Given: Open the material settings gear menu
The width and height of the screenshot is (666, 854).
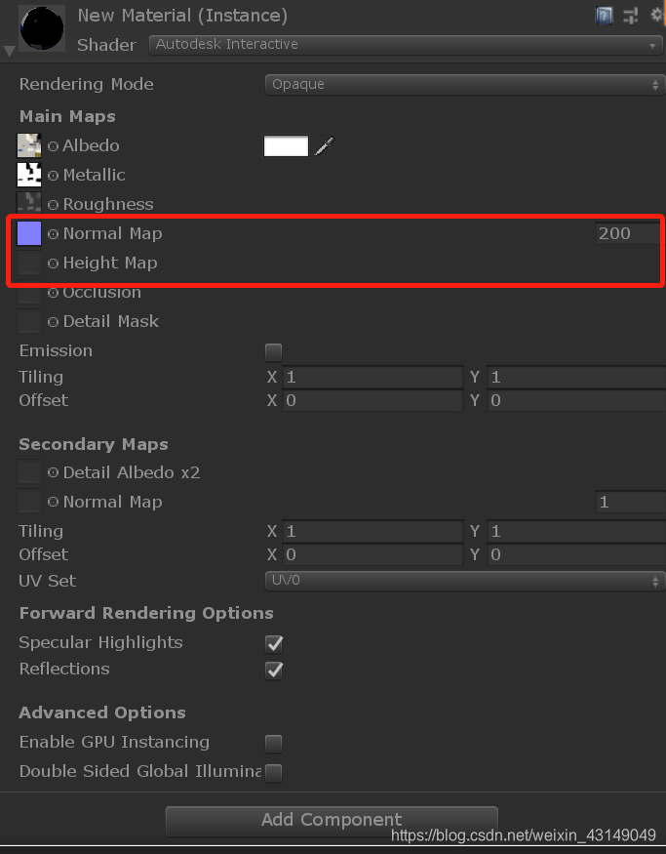Looking at the screenshot, I should click(657, 15).
